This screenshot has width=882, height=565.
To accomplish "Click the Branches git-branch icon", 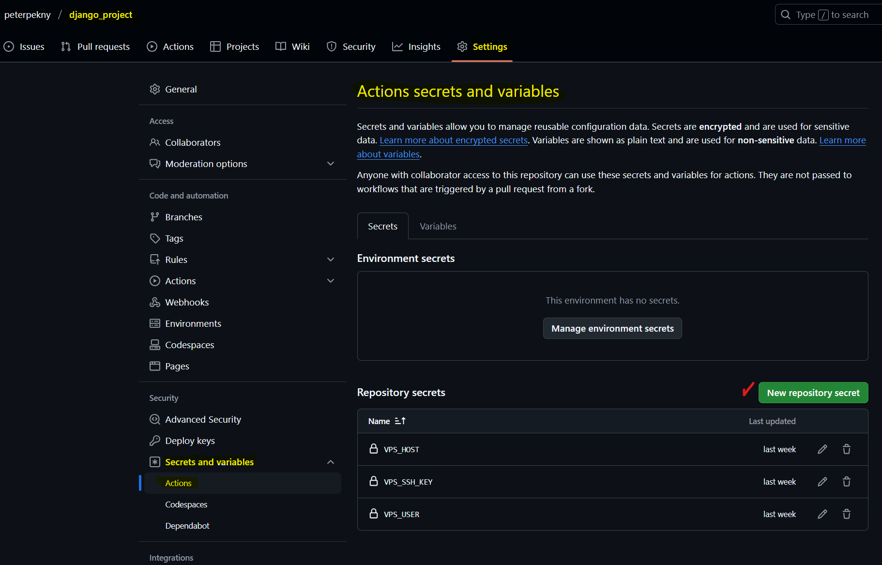I will click(x=155, y=217).
